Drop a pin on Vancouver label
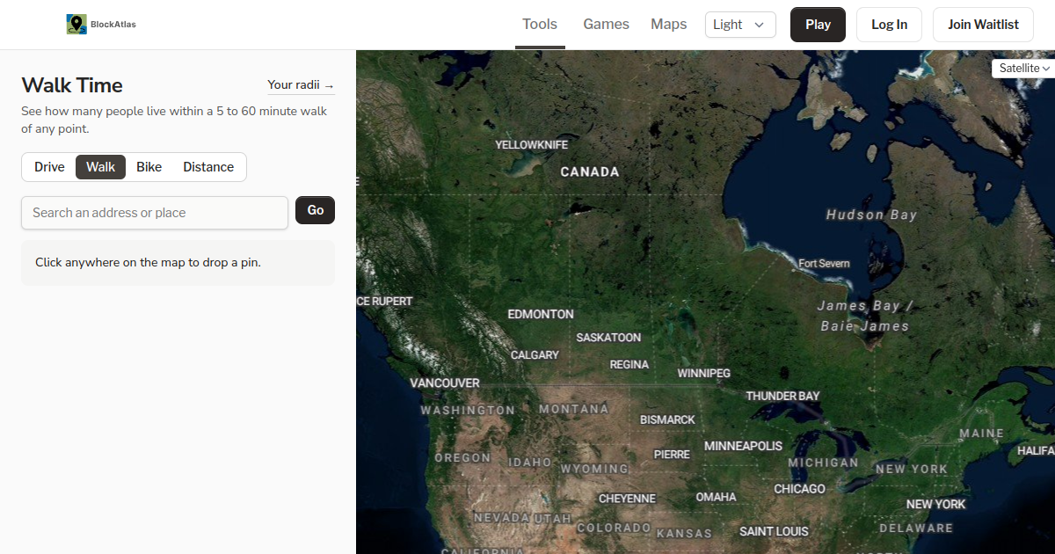Screen dimensions: 1055x554 click(x=445, y=383)
